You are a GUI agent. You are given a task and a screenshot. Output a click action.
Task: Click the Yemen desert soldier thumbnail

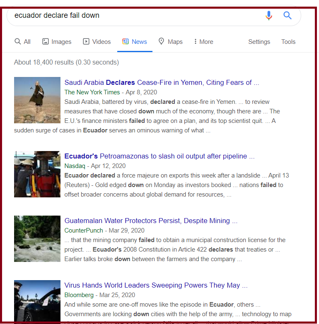[37, 100]
